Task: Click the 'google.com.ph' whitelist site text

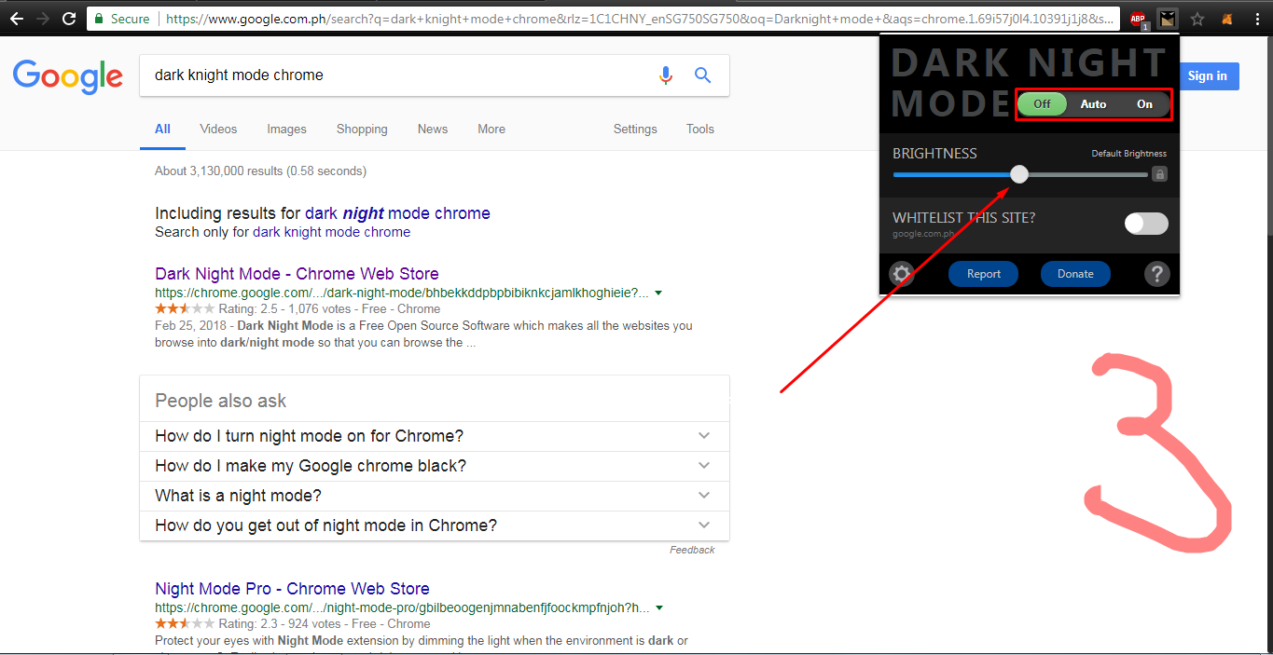Action: pyautogui.click(x=923, y=234)
